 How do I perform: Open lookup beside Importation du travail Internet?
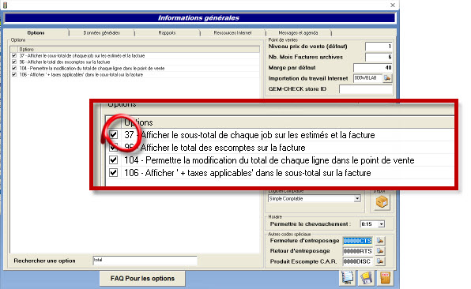point(387,78)
